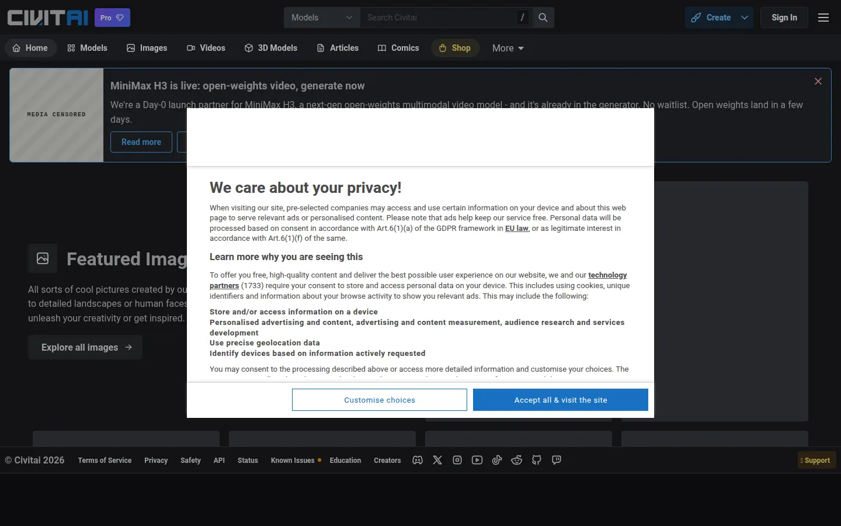This screenshot has height=526, width=841.
Task: Click the Featured Images section icon
Action: coord(43,258)
